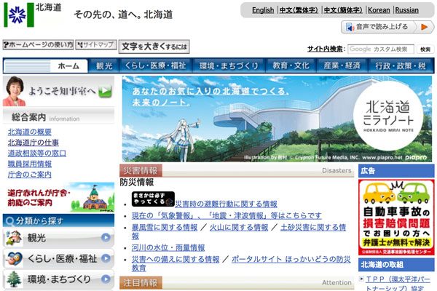This screenshot has height=291, width=437.
Task: Open the 北海道の概要 link
Action: tap(30, 132)
